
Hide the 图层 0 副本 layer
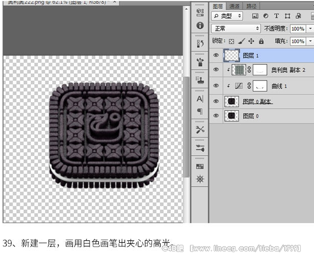point(216,101)
